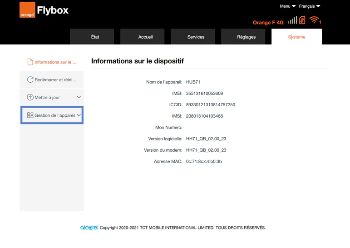Open Informations sur le dispositif sidebar item
The width and height of the screenshot is (350, 248).
coord(52,62)
